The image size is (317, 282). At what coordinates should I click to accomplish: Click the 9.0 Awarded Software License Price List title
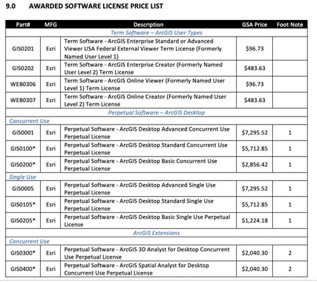[x=84, y=6]
